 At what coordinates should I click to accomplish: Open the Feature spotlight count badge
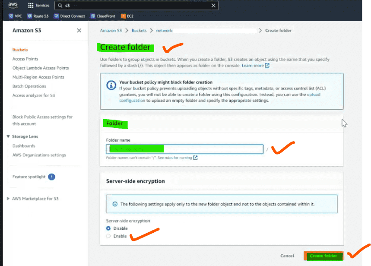point(51,177)
